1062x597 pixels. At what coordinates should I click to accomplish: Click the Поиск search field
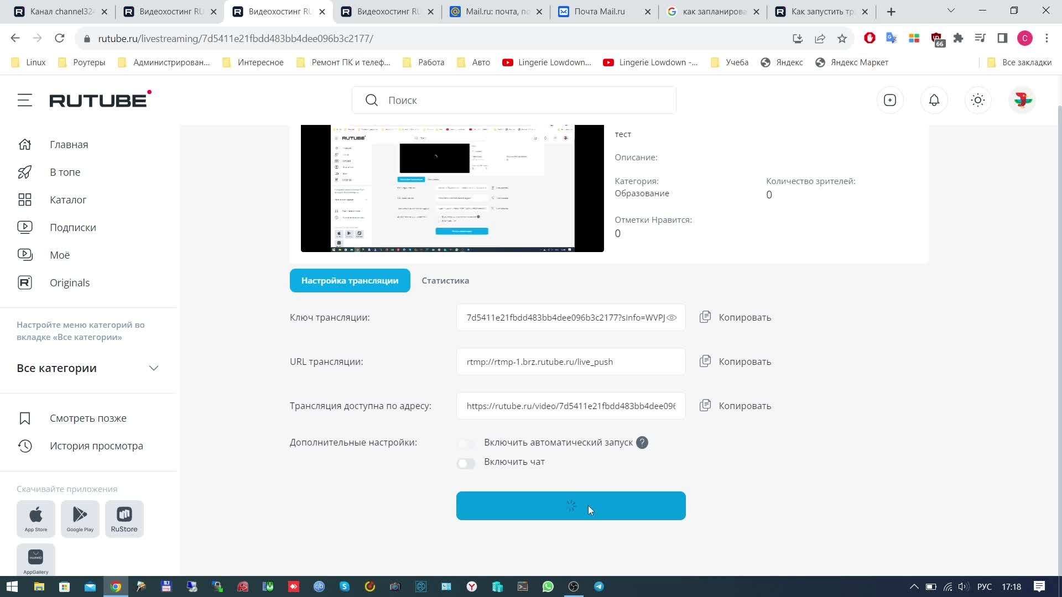pyautogui.click(x=514, y=100)
